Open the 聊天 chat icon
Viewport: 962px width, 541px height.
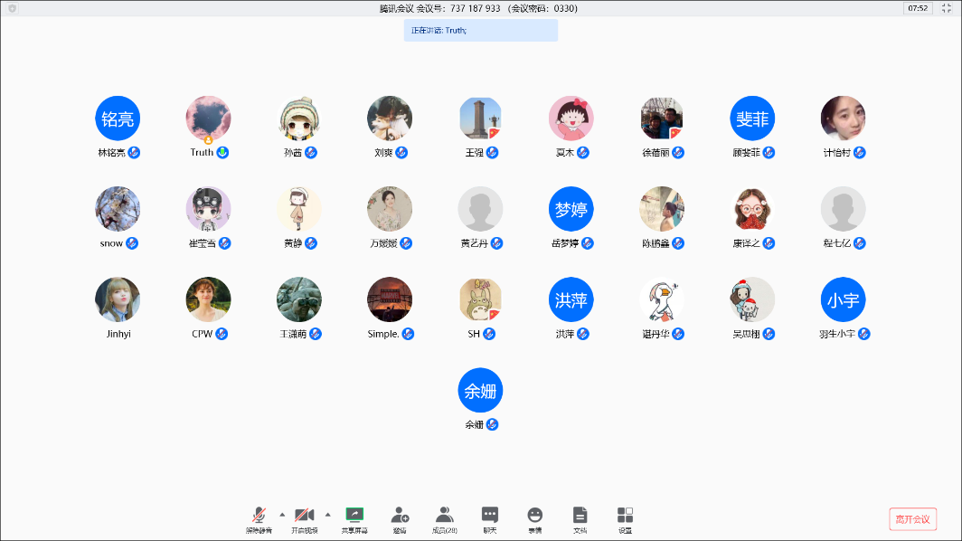click(490, 519)
